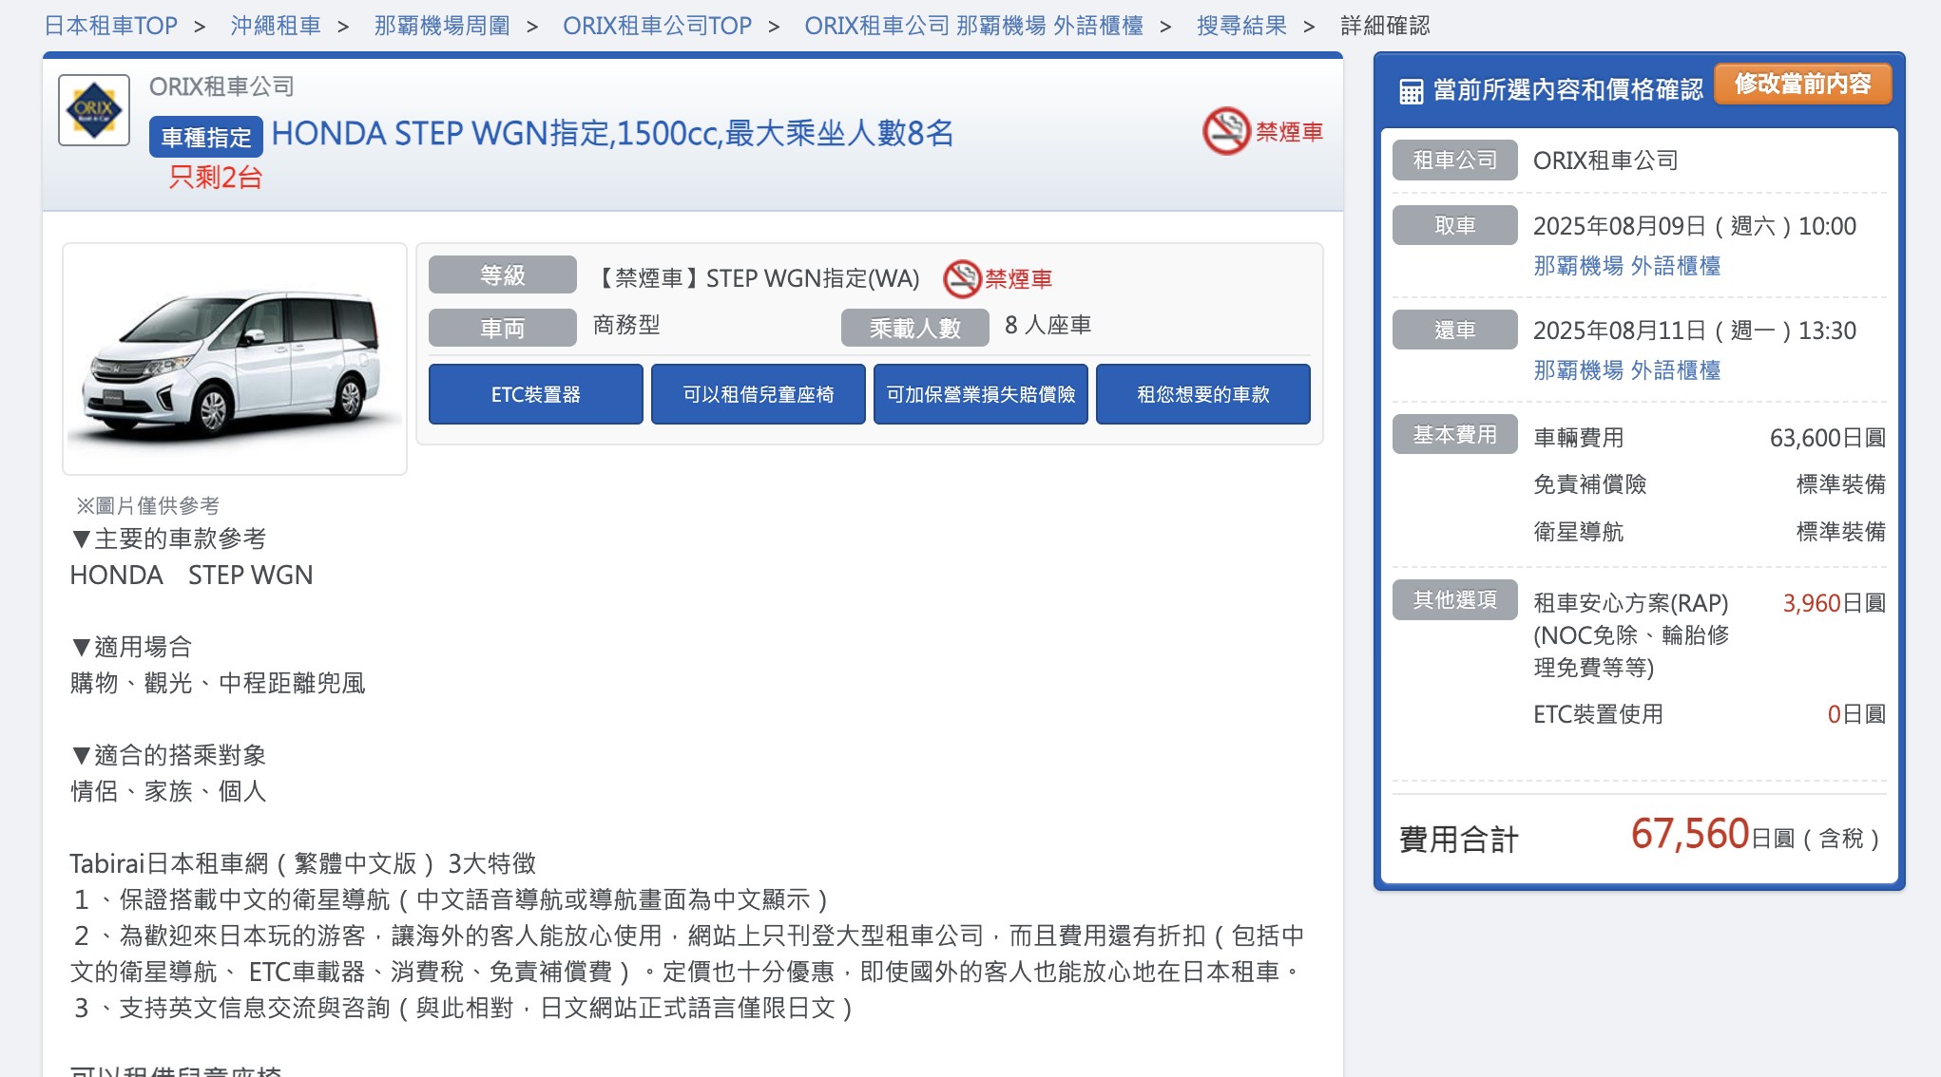The image size is (1941, 1077).
Task: Click the 63,600日圓 vehicle fee amount
Action: tap(1828, 438)
